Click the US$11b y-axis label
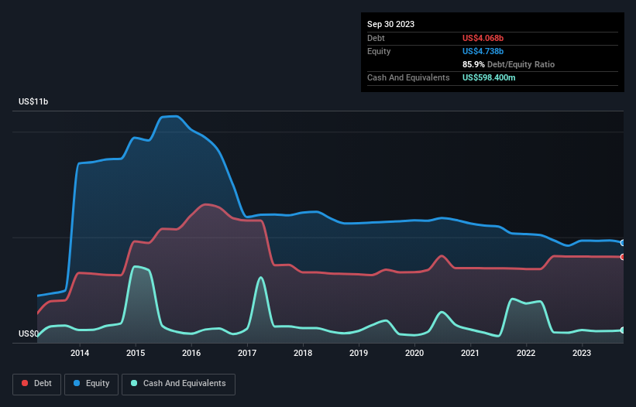The width and height of the screenshot is (636, 407). 33,101
